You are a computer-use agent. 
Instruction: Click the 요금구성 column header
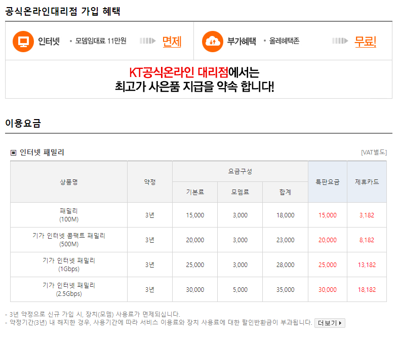pos(240,171)
